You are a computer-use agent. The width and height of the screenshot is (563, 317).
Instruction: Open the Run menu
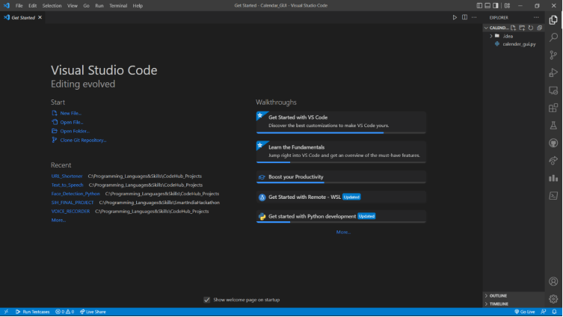(x=99, y=5)
